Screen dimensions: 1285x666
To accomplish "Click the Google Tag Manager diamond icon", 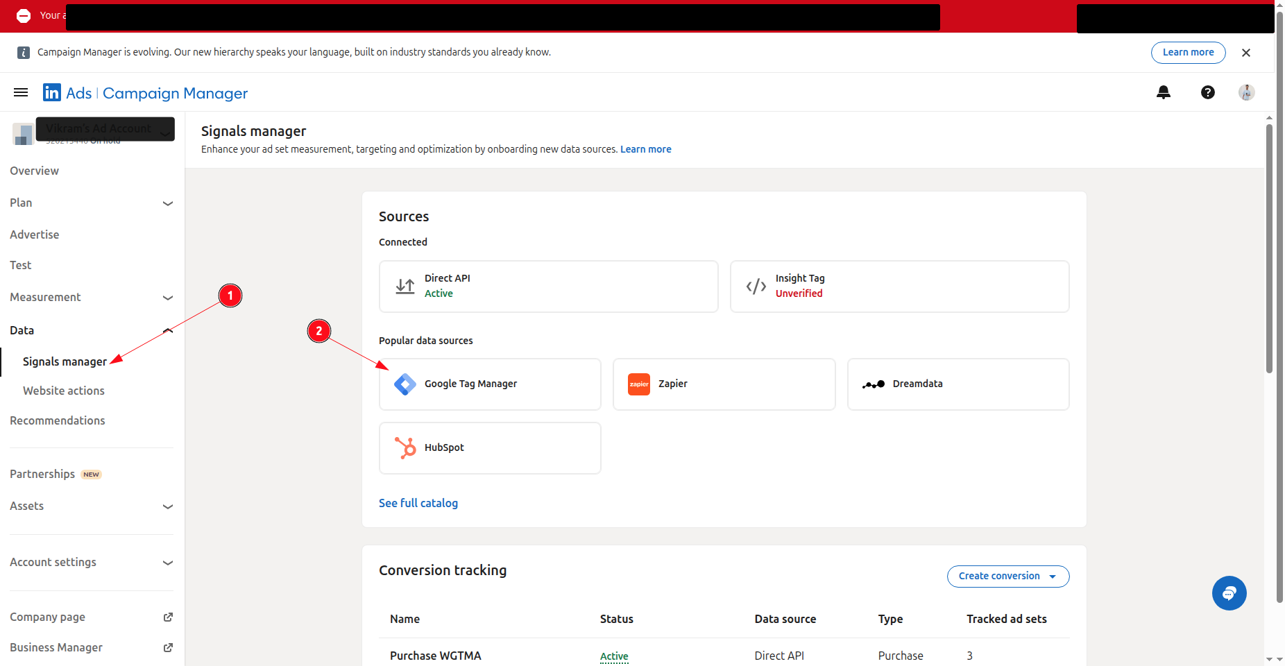I will coord(405,384).
